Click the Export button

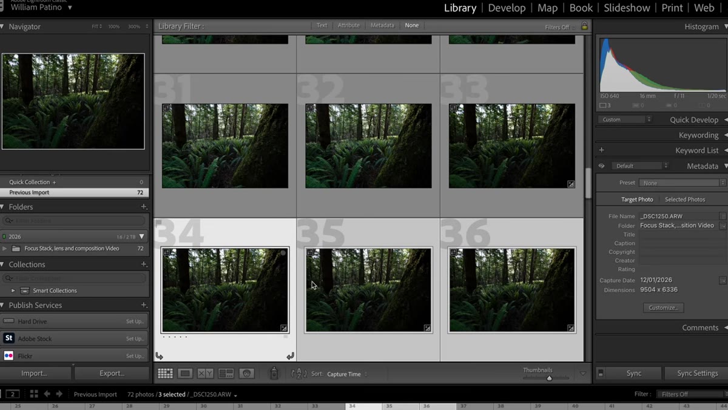click(x=112, y=373)
